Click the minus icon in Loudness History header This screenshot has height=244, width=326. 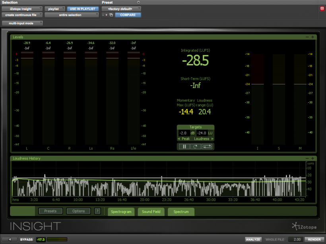point(307,158)
